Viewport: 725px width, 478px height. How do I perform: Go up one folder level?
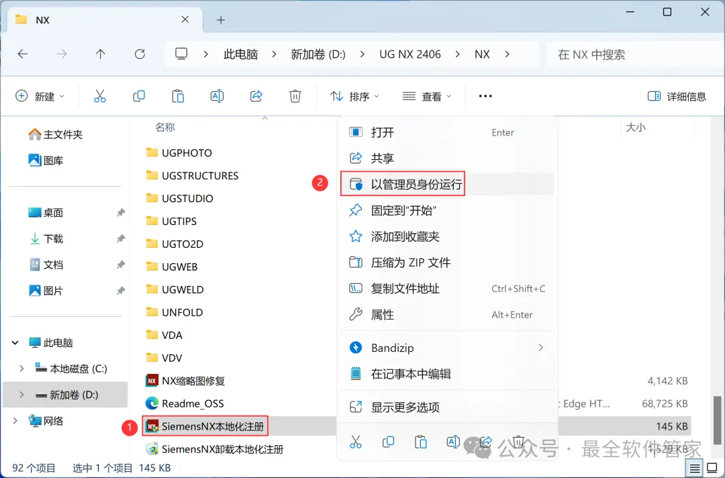point(100,54)
